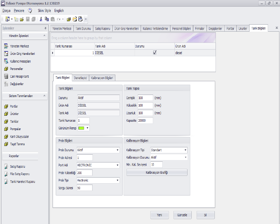Open Değişkenler in the sidebar
The image size is (280, 224).
[16, 84]
